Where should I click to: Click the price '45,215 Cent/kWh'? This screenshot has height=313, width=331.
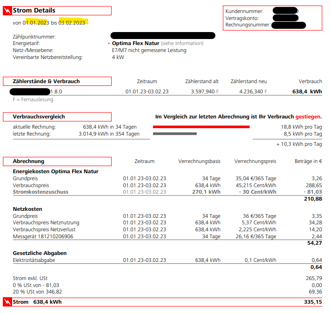pos(256,185)
